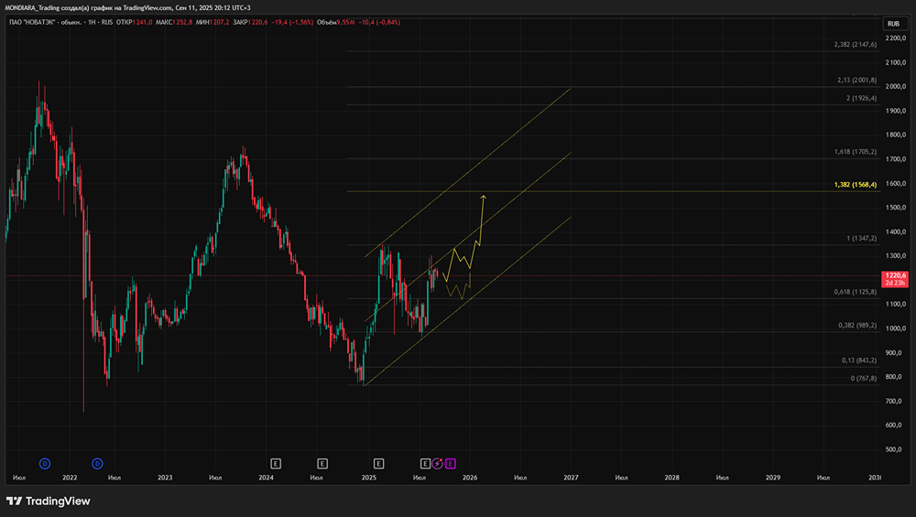Open the TradingView logo link

(x=49, y=501)
